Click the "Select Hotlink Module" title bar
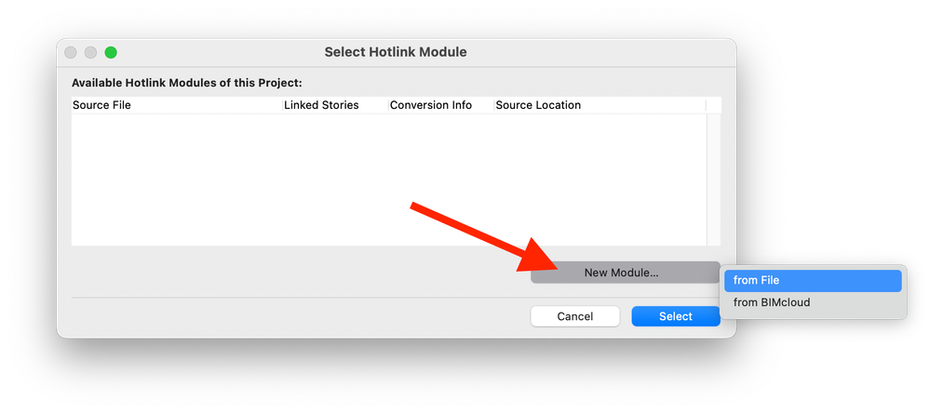The image size is (930, 413). click(396, 52)
